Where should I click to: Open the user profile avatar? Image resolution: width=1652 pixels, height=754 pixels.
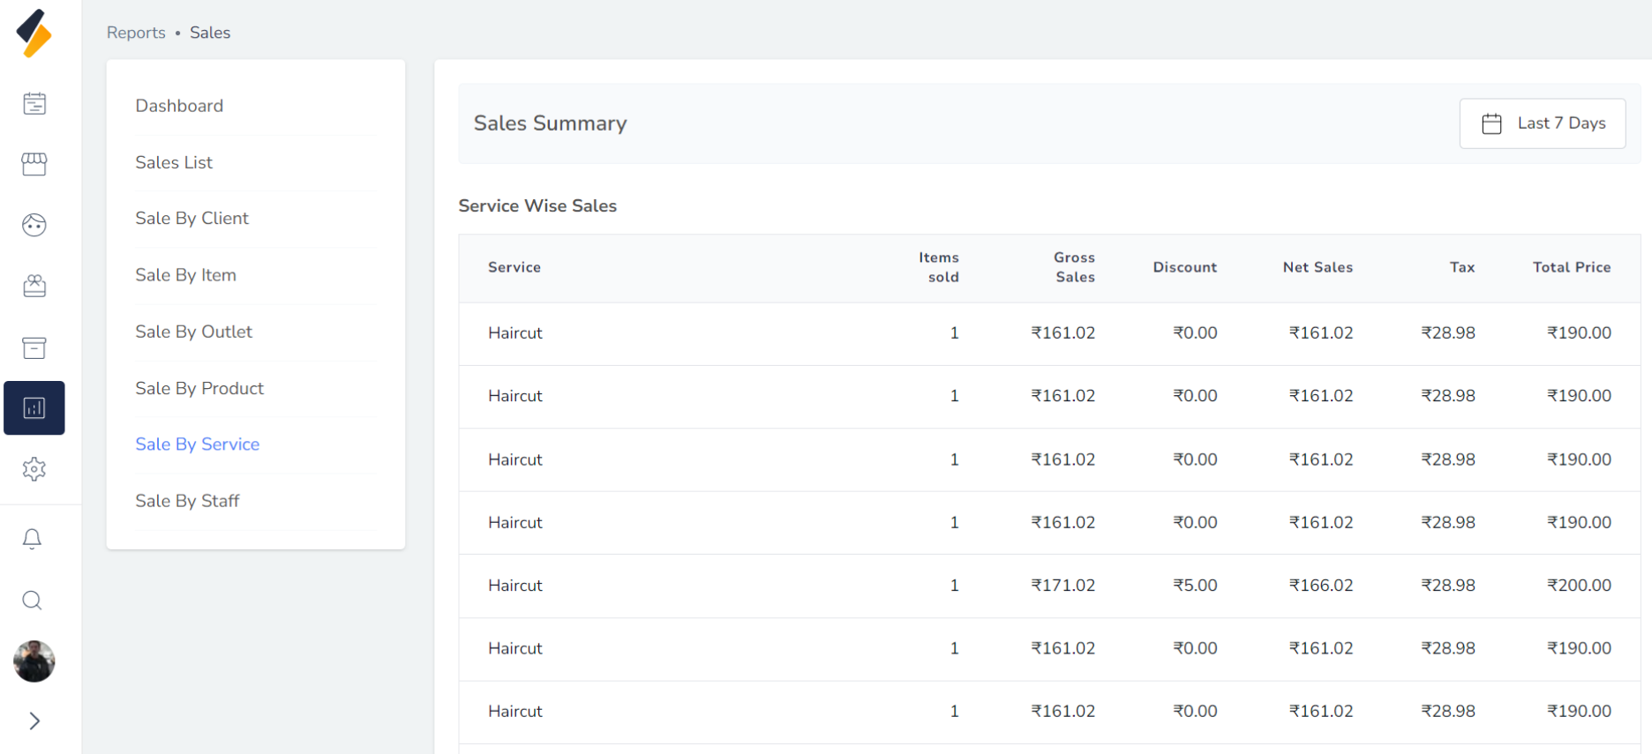pyautogui.click(x=34, y=661)
